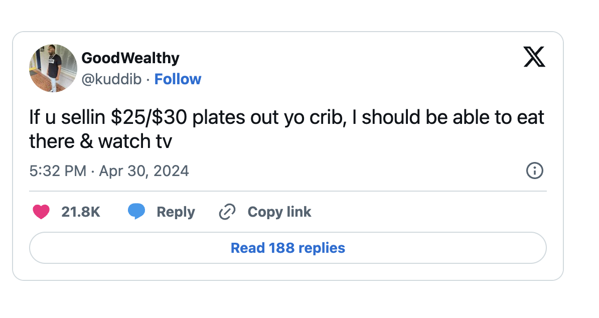Viewport: 599px width, 318px height.
Task: Click the Apr 30, 2024 date text
Action: coord(144,171)
